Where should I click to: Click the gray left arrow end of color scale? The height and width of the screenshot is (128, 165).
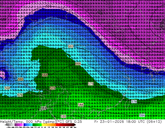tap(6, 125)
